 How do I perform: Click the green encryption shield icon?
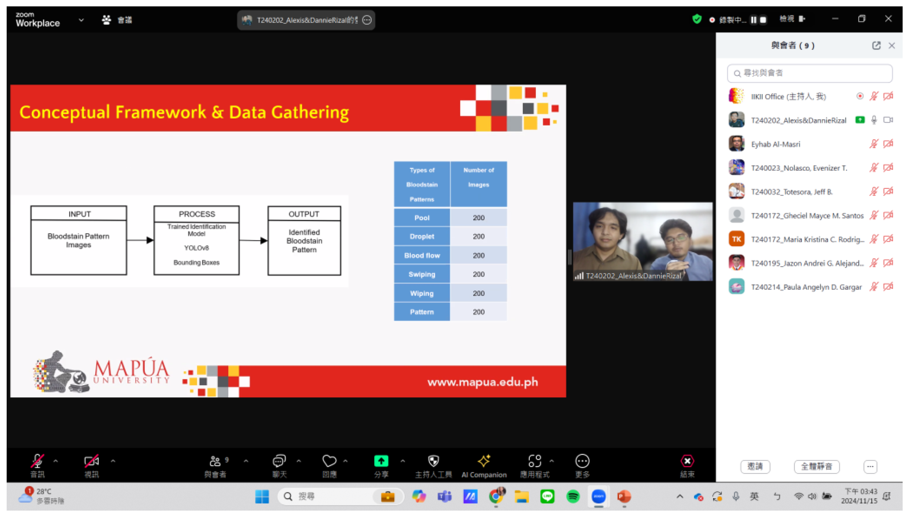click(x=697, y=19)
